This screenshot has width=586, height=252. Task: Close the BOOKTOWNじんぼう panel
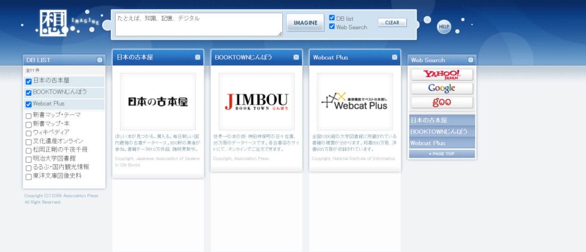click(x=296, y=57)
